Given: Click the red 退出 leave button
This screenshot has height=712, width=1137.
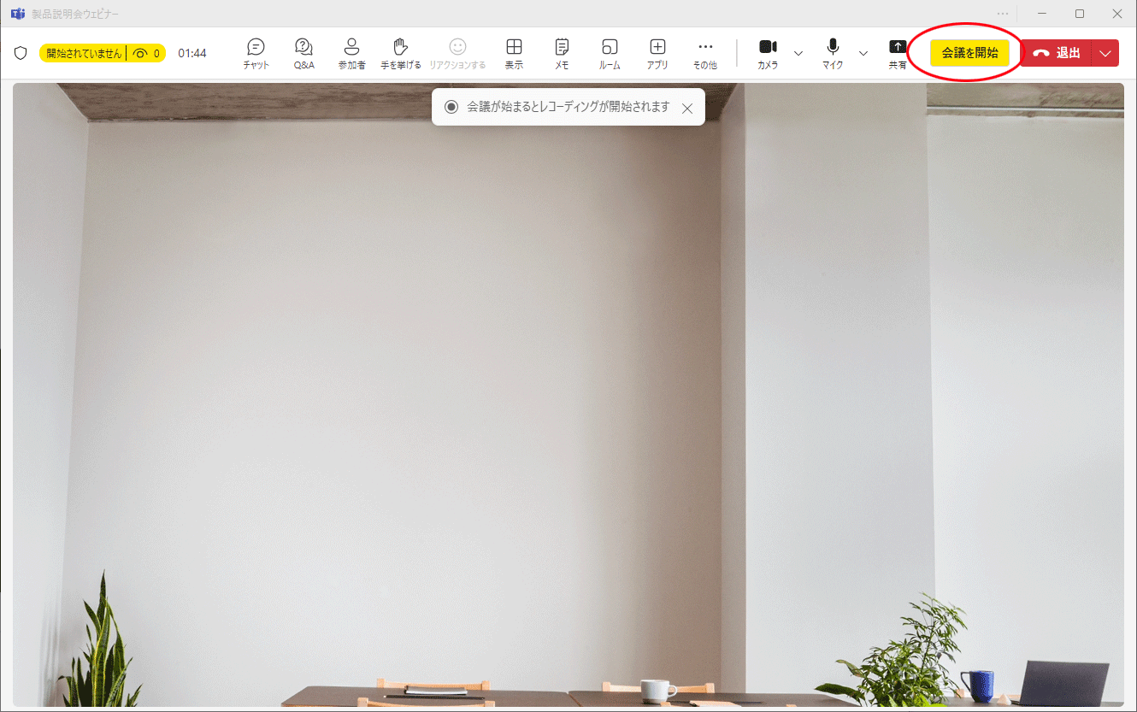Looking at the screenshot, I should tap(1057, 53).
